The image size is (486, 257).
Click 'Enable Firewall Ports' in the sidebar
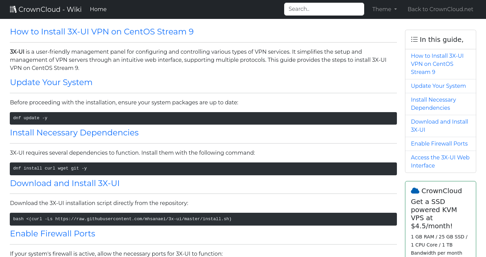[439, 144]
